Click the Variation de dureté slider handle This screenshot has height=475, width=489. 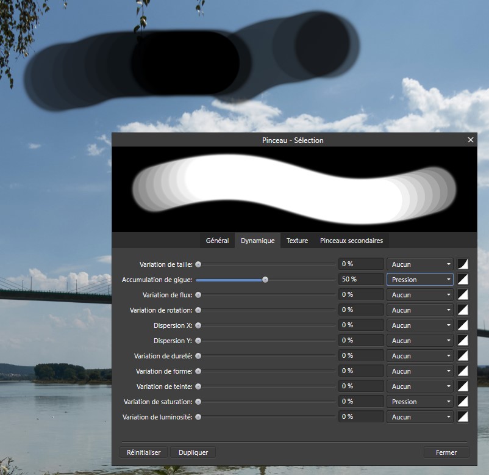pos(198,356)
